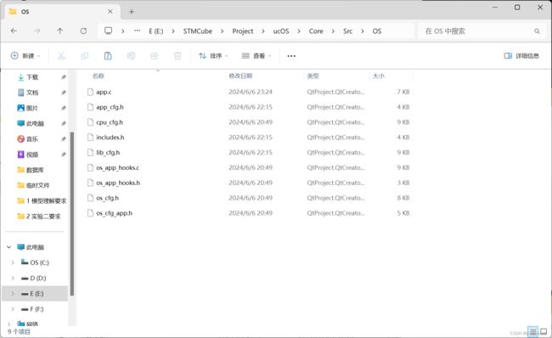Click the search magnifier icon

(537, 31)
